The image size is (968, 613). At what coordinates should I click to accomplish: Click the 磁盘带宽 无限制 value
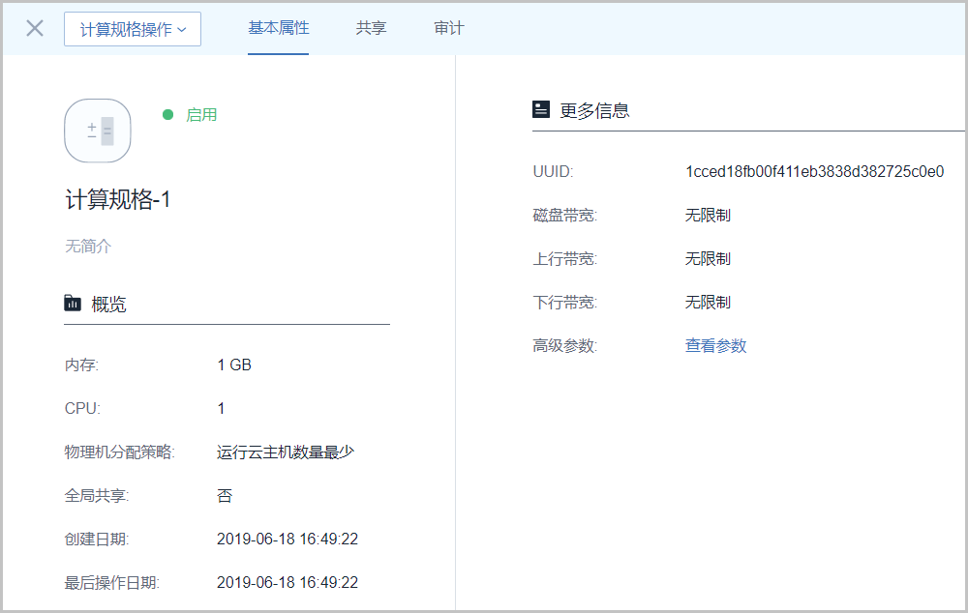708,215
